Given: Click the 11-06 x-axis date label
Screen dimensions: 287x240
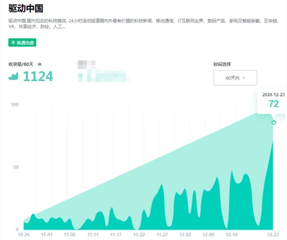Looking at the screenshot, I should pyautogui.click(x=70, y=235).
